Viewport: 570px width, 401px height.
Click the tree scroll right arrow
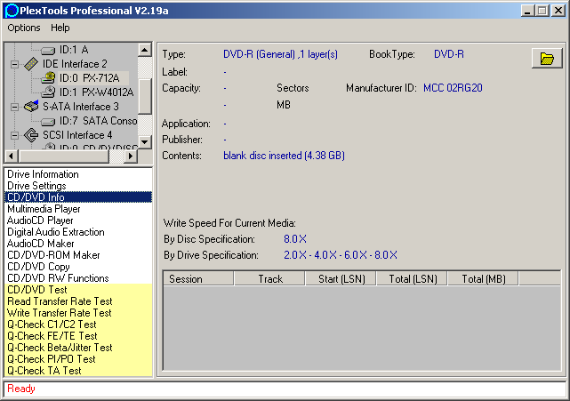click(131, 156)
